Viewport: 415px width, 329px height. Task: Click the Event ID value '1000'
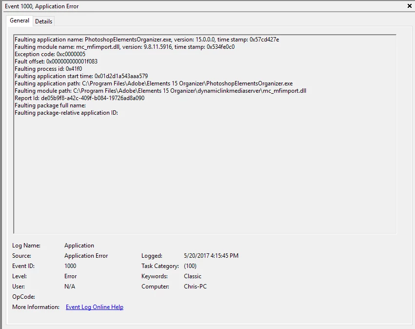tap(70, 266)
